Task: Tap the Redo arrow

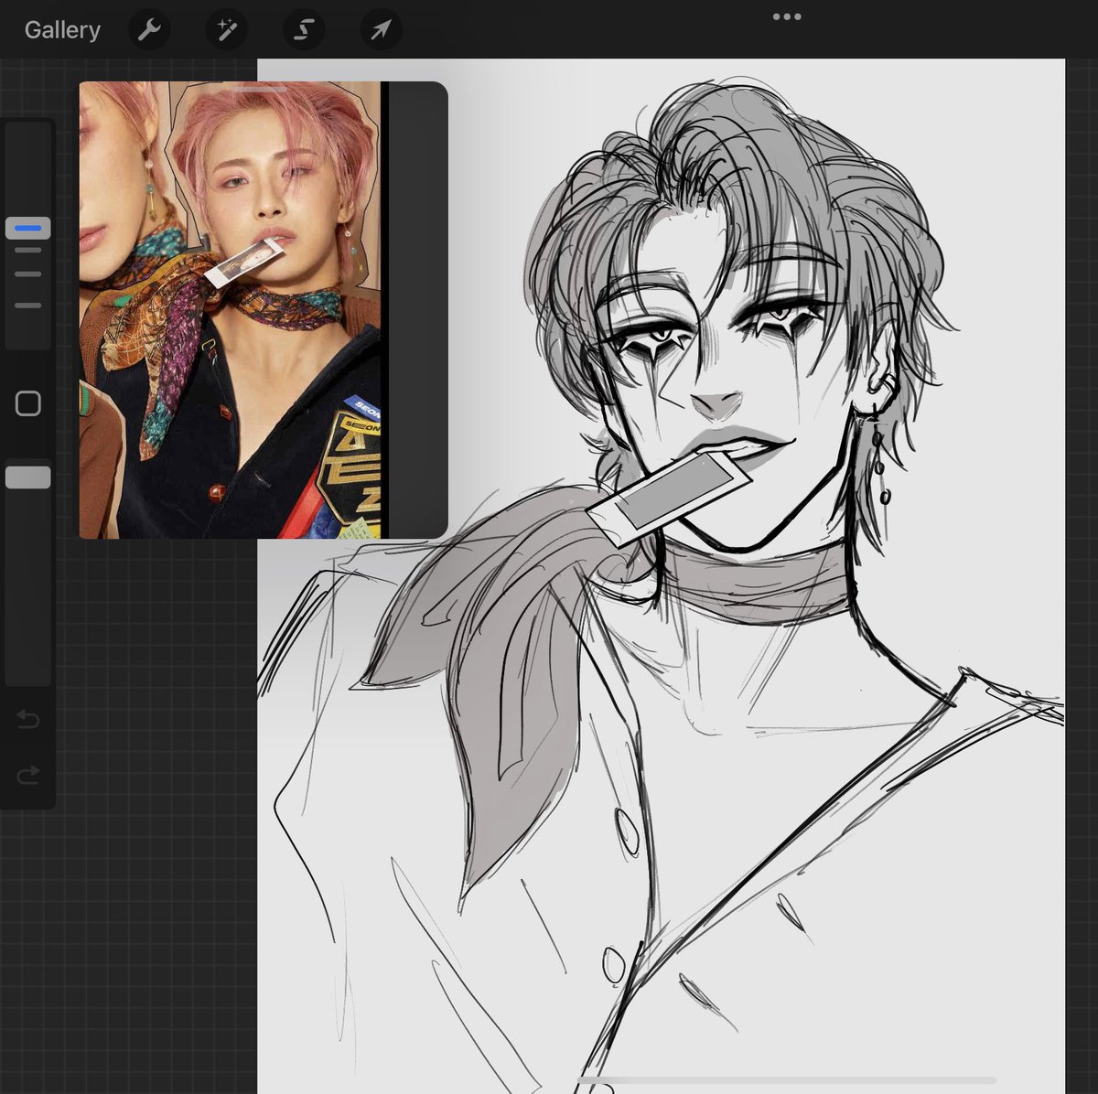Action: click(28, 775)
